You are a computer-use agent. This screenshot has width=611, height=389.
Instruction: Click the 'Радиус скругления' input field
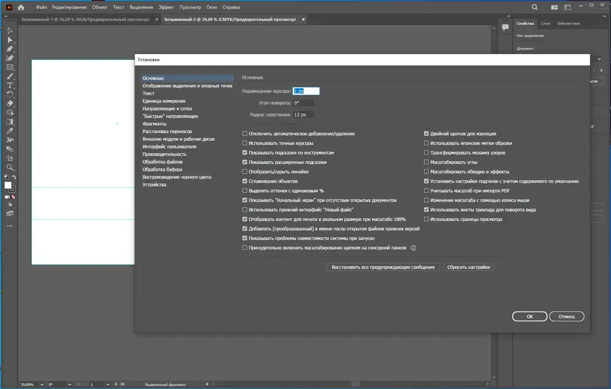(303, 115)
